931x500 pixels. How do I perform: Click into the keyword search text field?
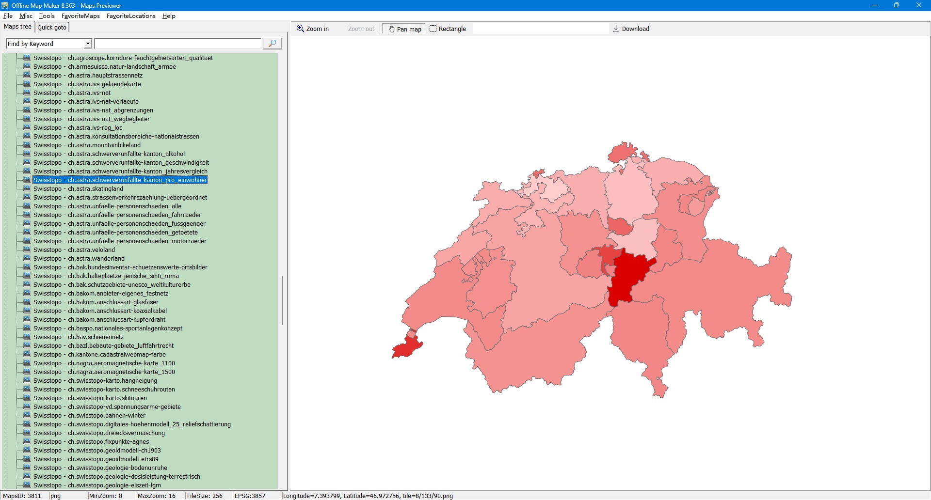coord(177,44)
